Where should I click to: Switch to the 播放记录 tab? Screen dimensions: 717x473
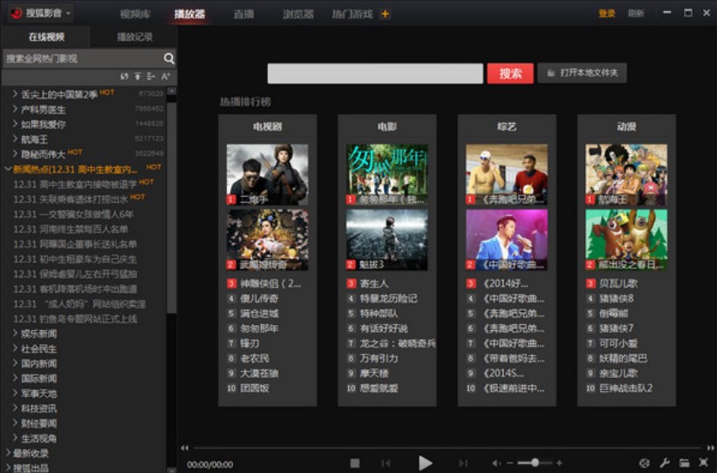[x=134, y=37]
